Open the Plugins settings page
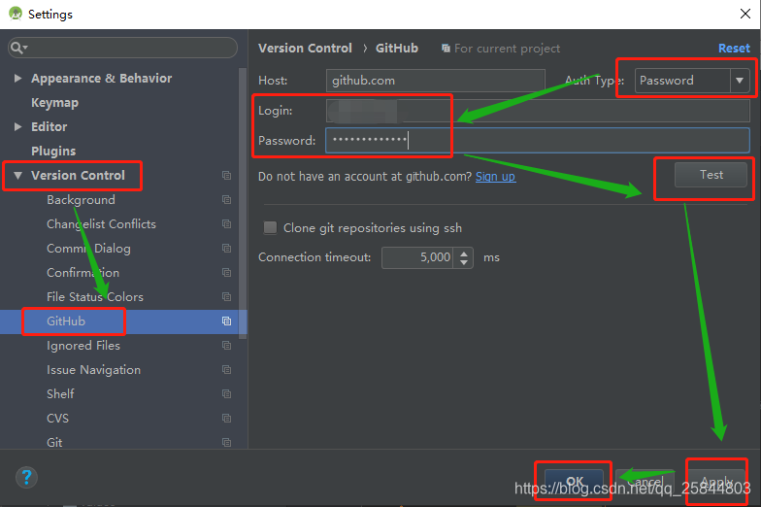The width and height of the screenshot is (761, 507). point(53,152)
